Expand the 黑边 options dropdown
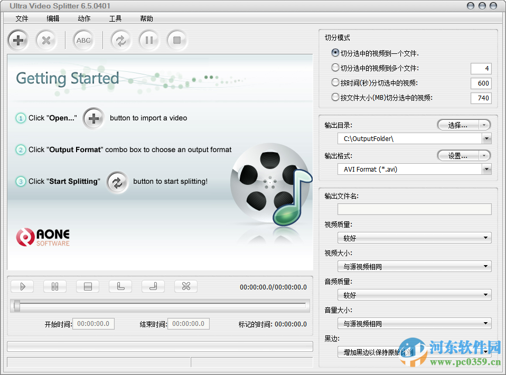Image resolution: width=506 pixels, height=375 pixels. click(x=486, y=351)
